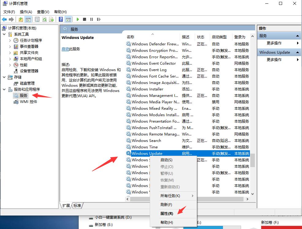
Task: Select 共享文件夹 in the tree
Action: [29, 53]
